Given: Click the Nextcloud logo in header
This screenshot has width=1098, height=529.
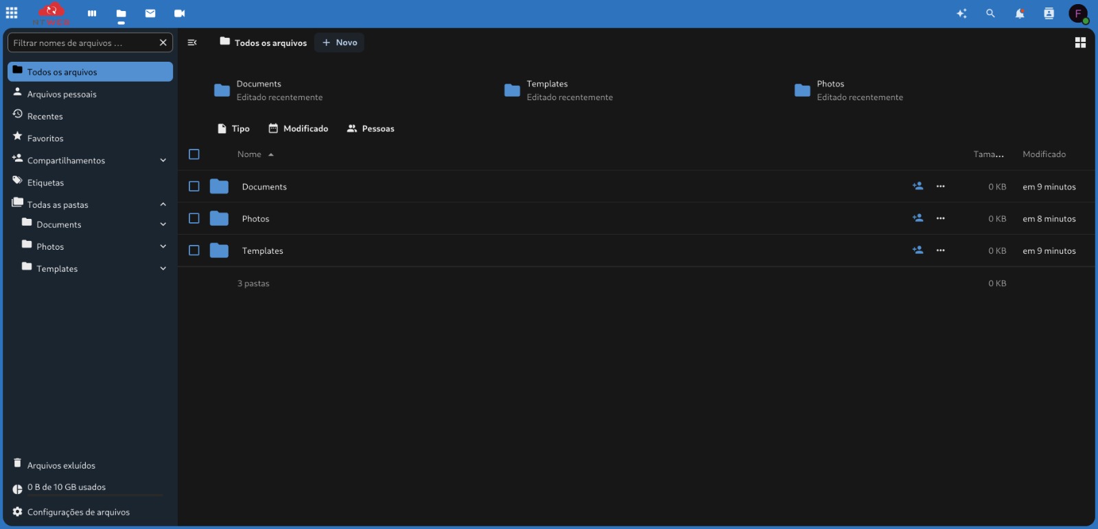Looking at the screenshot, I should (x=51, y=13).
